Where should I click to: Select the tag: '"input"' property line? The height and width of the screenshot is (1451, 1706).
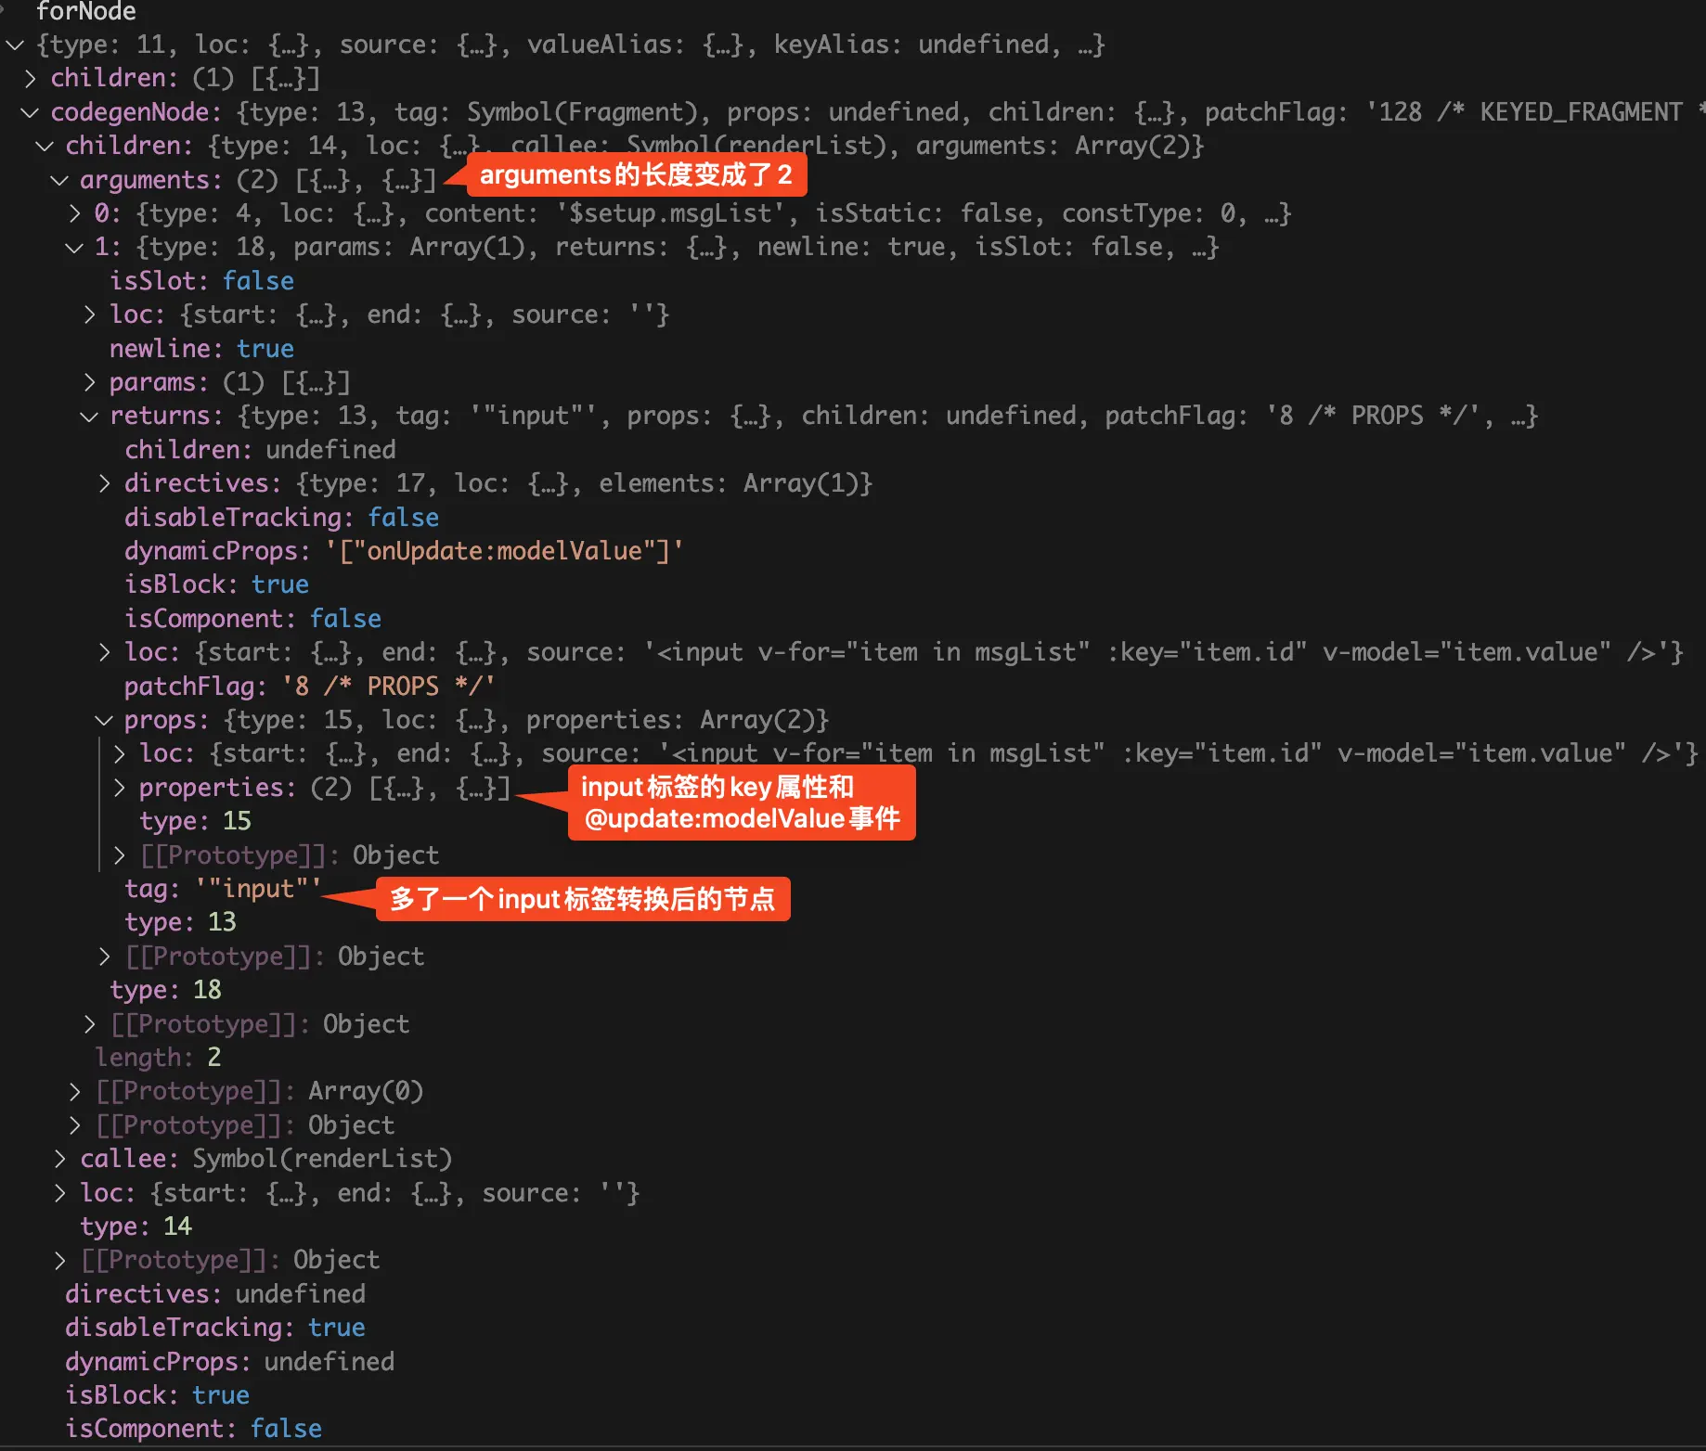coord(223,889)
